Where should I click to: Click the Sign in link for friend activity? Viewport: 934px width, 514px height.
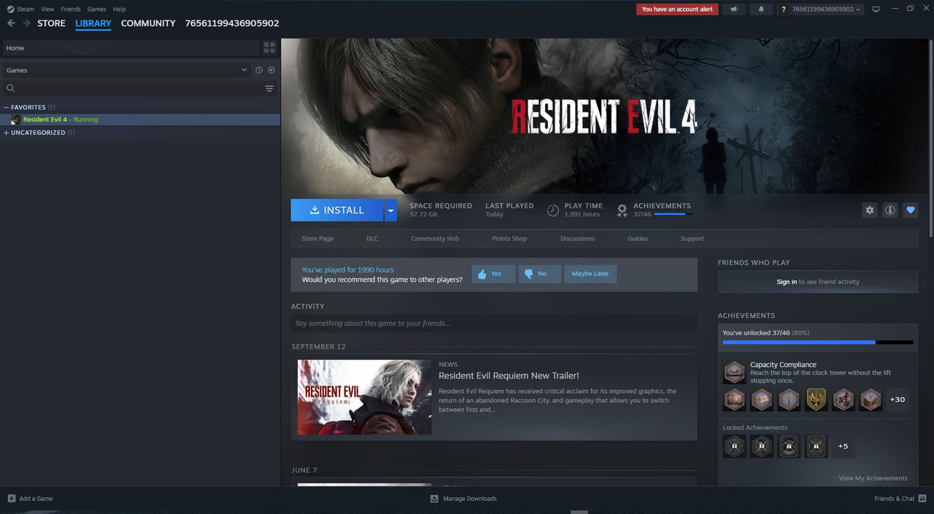[x=787, y=281]
